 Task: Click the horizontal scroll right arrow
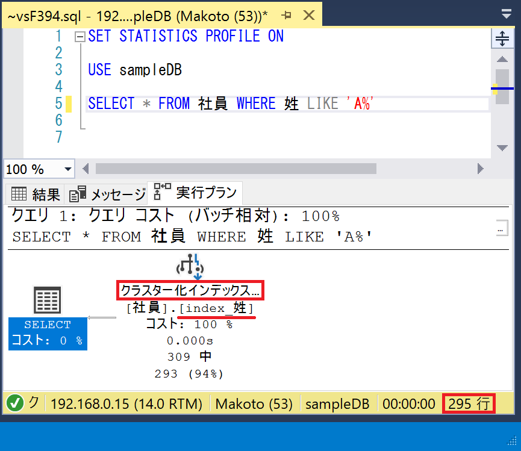480,169
